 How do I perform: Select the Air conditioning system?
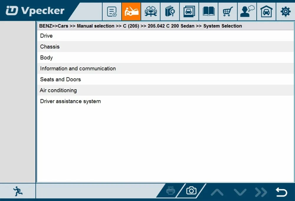(x=165, y=90)
